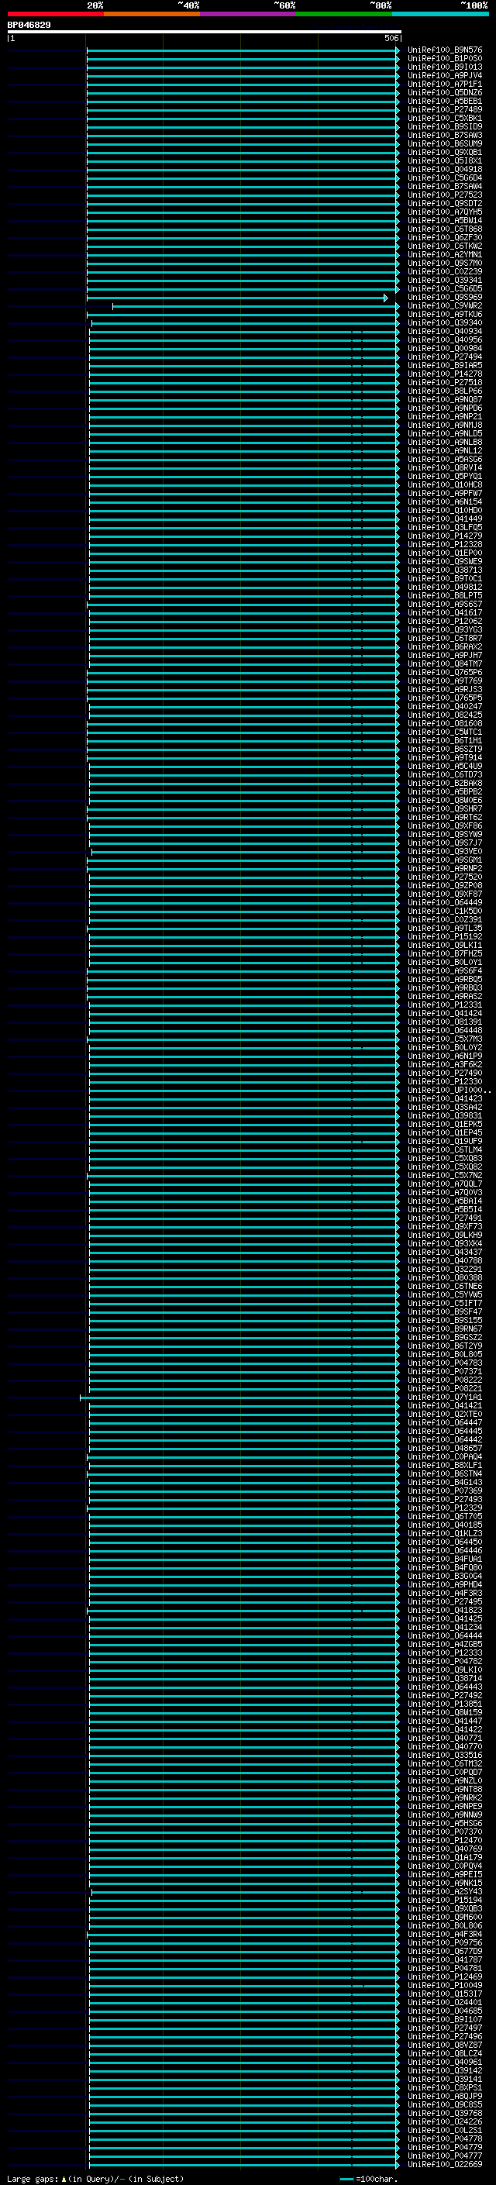Viewport: 496px width, 2185px height.
Task: Click the query end position 506
Action: coord(391,38)
